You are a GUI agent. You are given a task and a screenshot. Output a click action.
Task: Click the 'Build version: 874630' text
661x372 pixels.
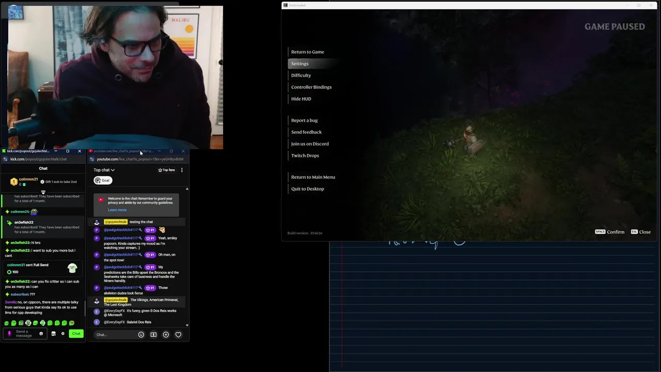click(305, 233)
